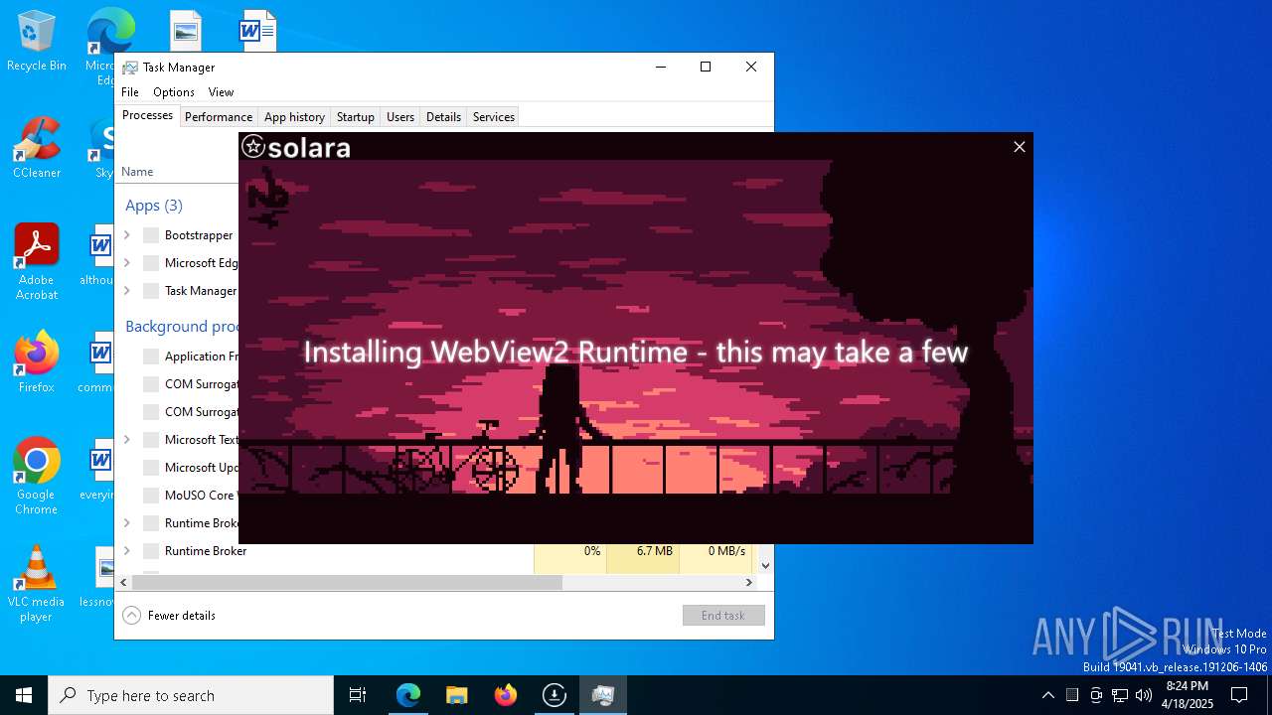Switch to the App history tab
This screenshot has height=715, width=1272.
click(x=294, y=117)
